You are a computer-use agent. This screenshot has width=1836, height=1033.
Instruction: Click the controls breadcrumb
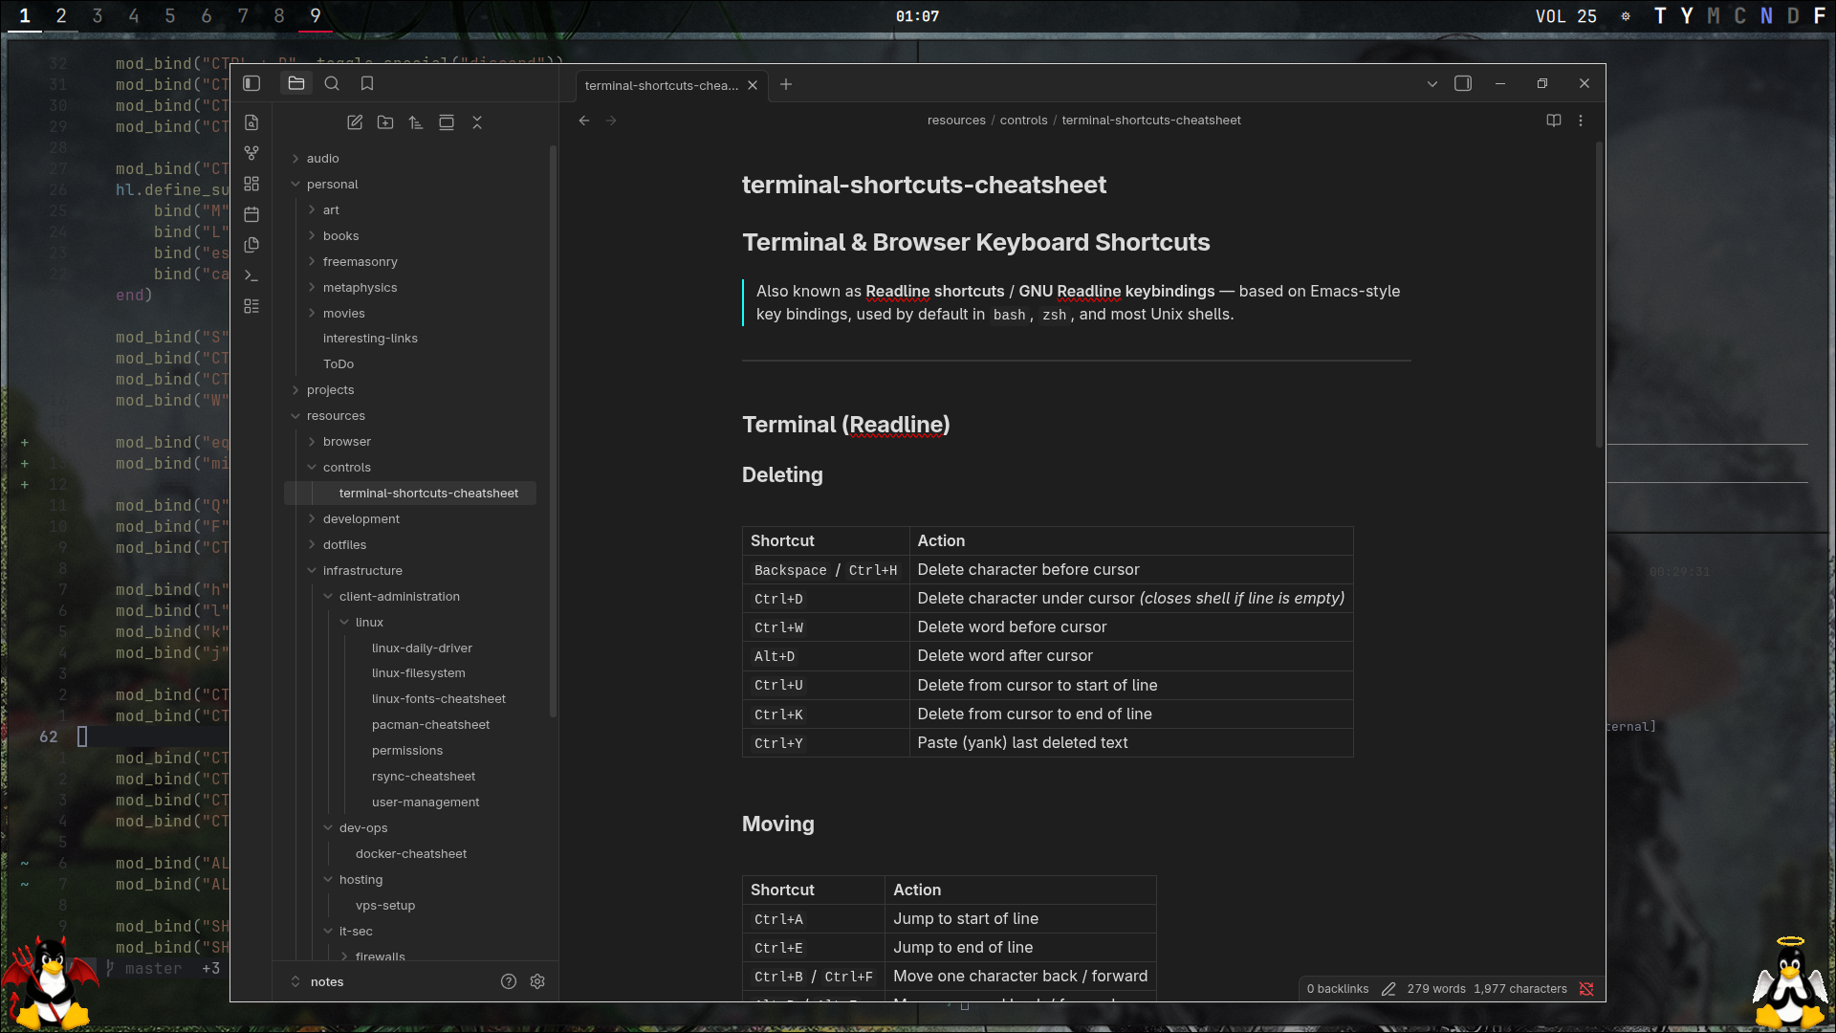1023,121
